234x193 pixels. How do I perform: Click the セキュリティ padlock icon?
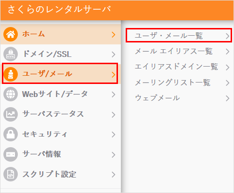pos(11,134)
